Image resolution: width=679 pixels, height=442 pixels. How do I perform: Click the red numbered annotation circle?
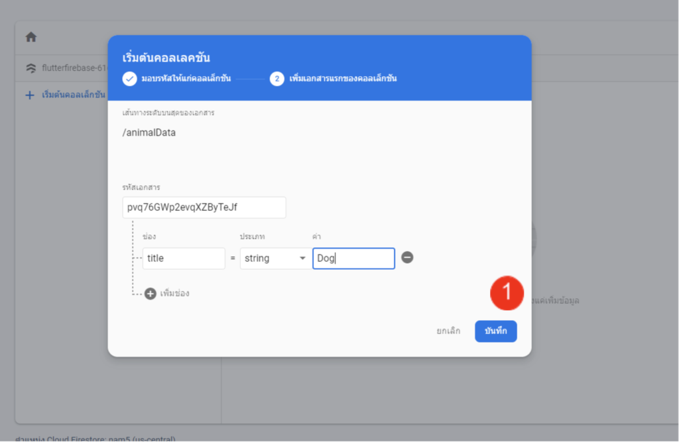(x=507, y=293)
